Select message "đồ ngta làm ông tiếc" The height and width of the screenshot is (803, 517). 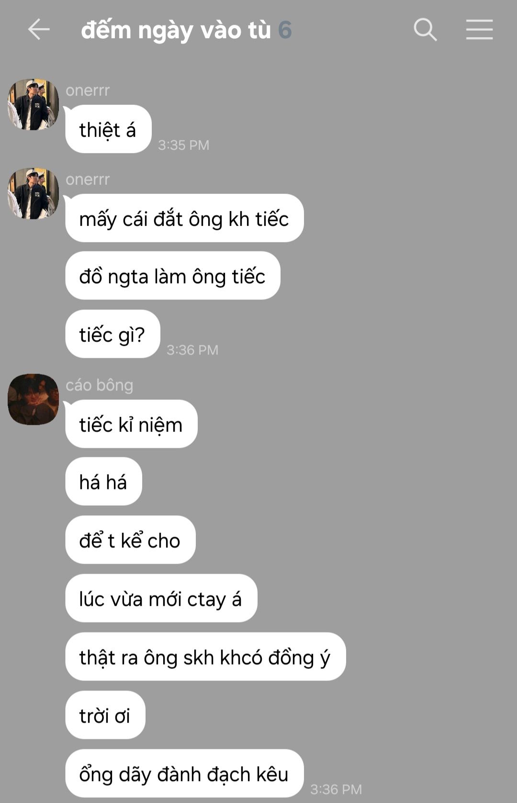coord(172,276)
